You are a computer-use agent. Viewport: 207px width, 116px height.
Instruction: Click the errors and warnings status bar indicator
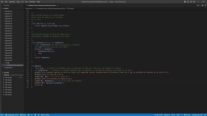[2, 115]
